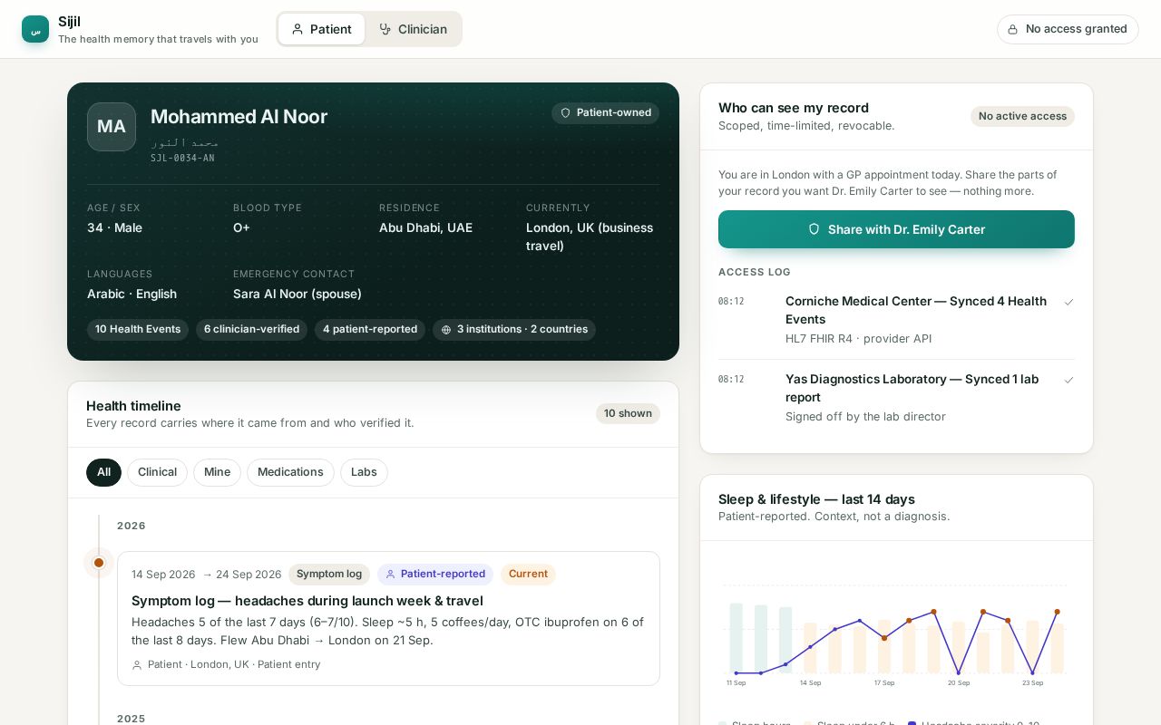1161x725 pixels.
Task: Click the globe icon in the institutions chip
Action: (446, 330)
